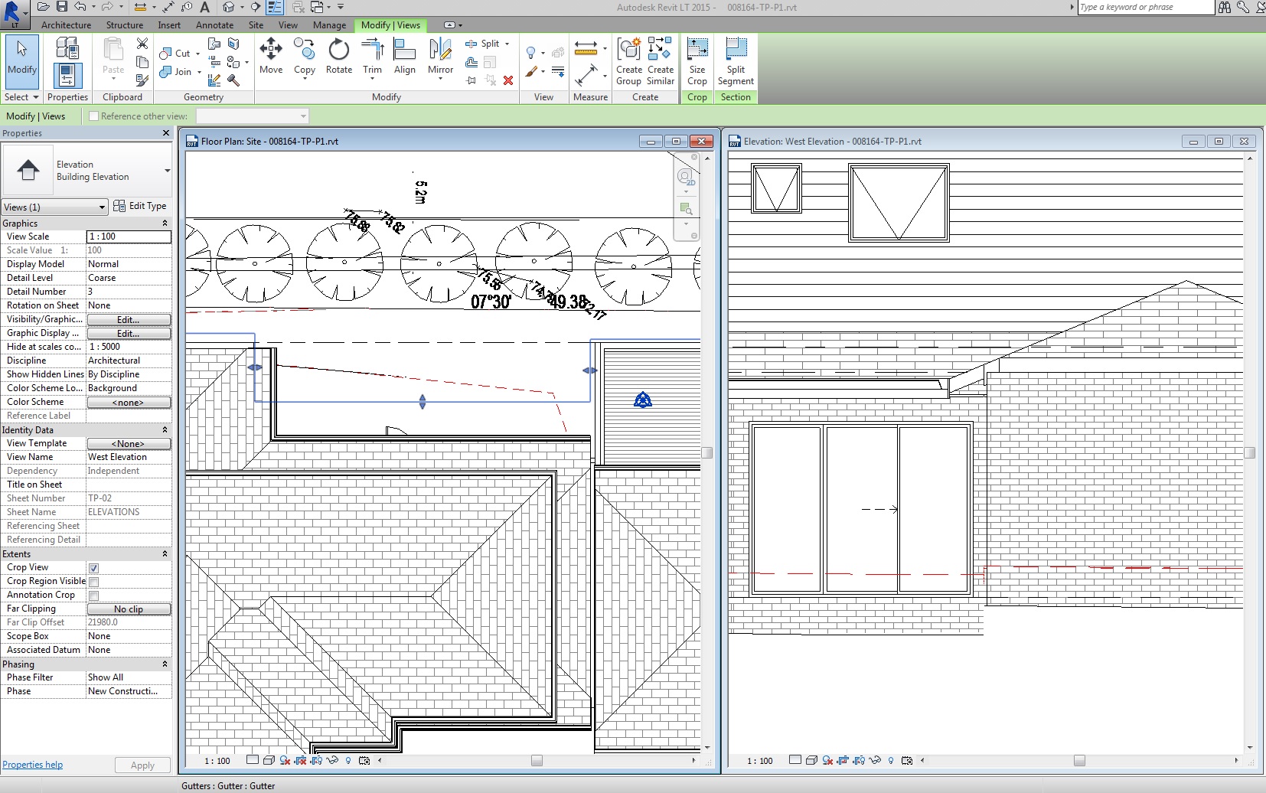Viewport: 1266px width, 793px height.
Task: Enable the Crop View checkbox
Action: 93,567
